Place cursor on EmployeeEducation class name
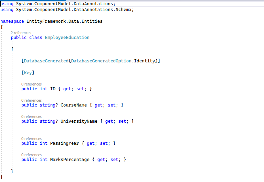This screenshot has height=182, width=264. 67,38
